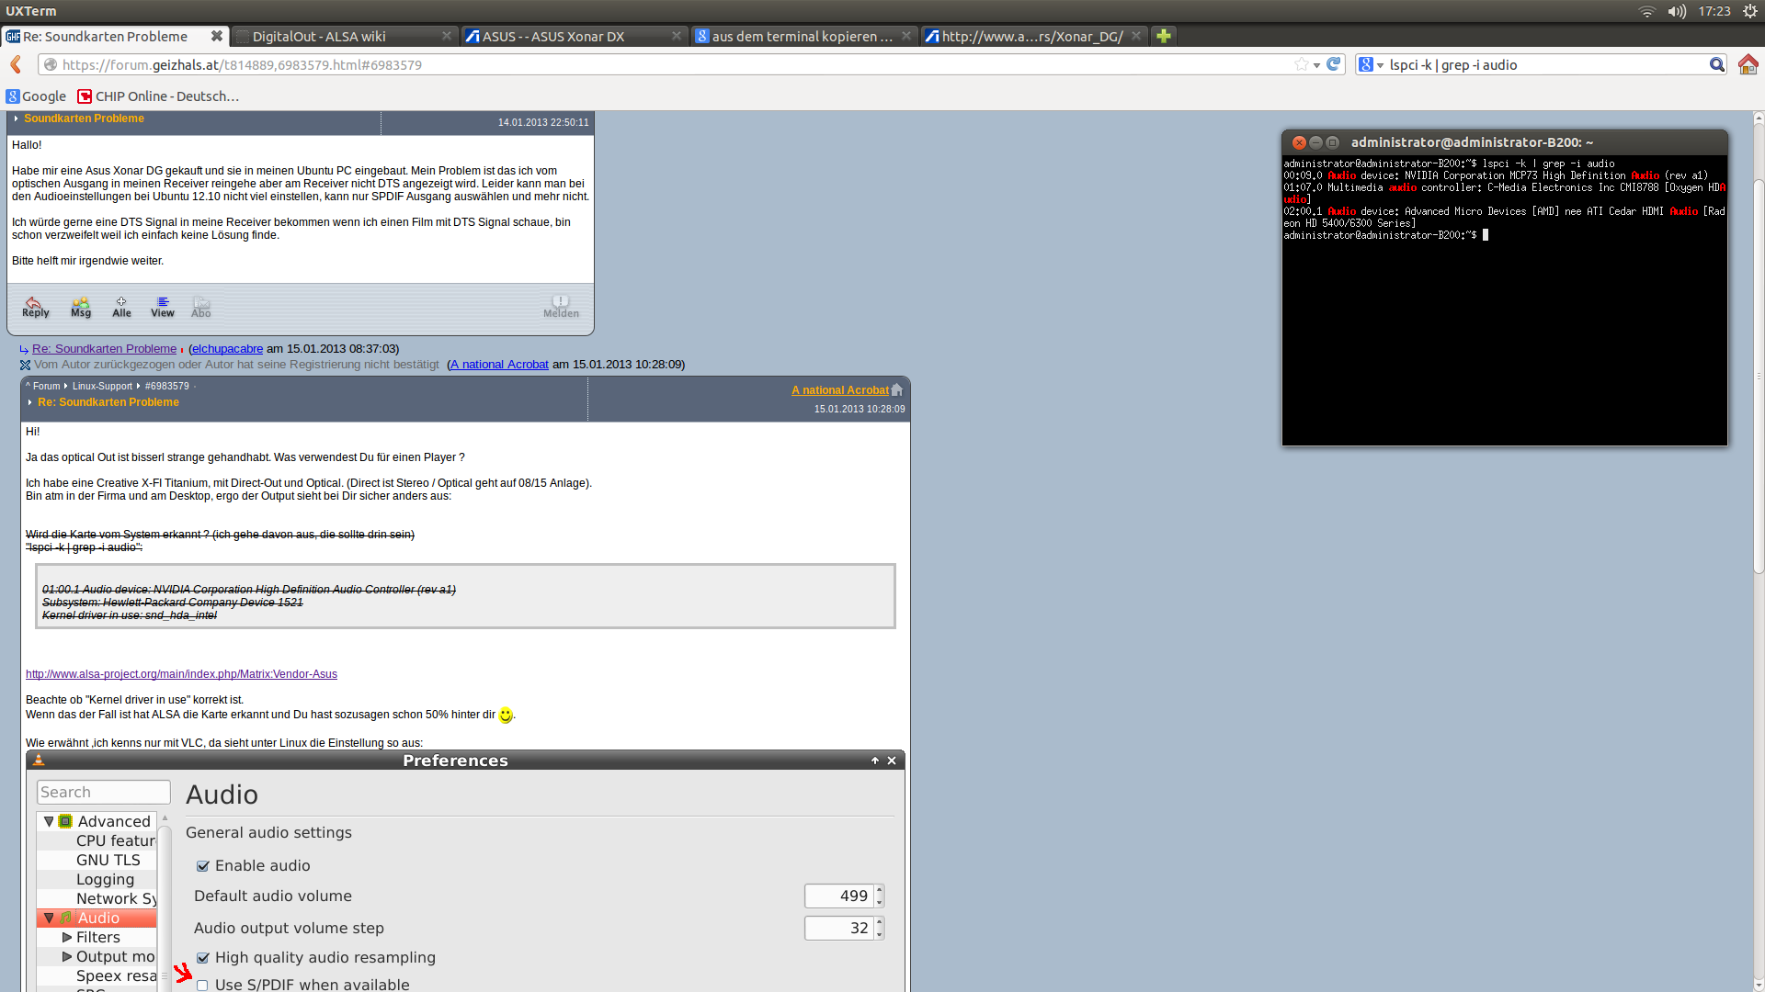The width and height of the screenshot is (1765, 992).
Task: Select CPU features in the preferences tree
Action: pyautogui.click(x=116, y=840)
